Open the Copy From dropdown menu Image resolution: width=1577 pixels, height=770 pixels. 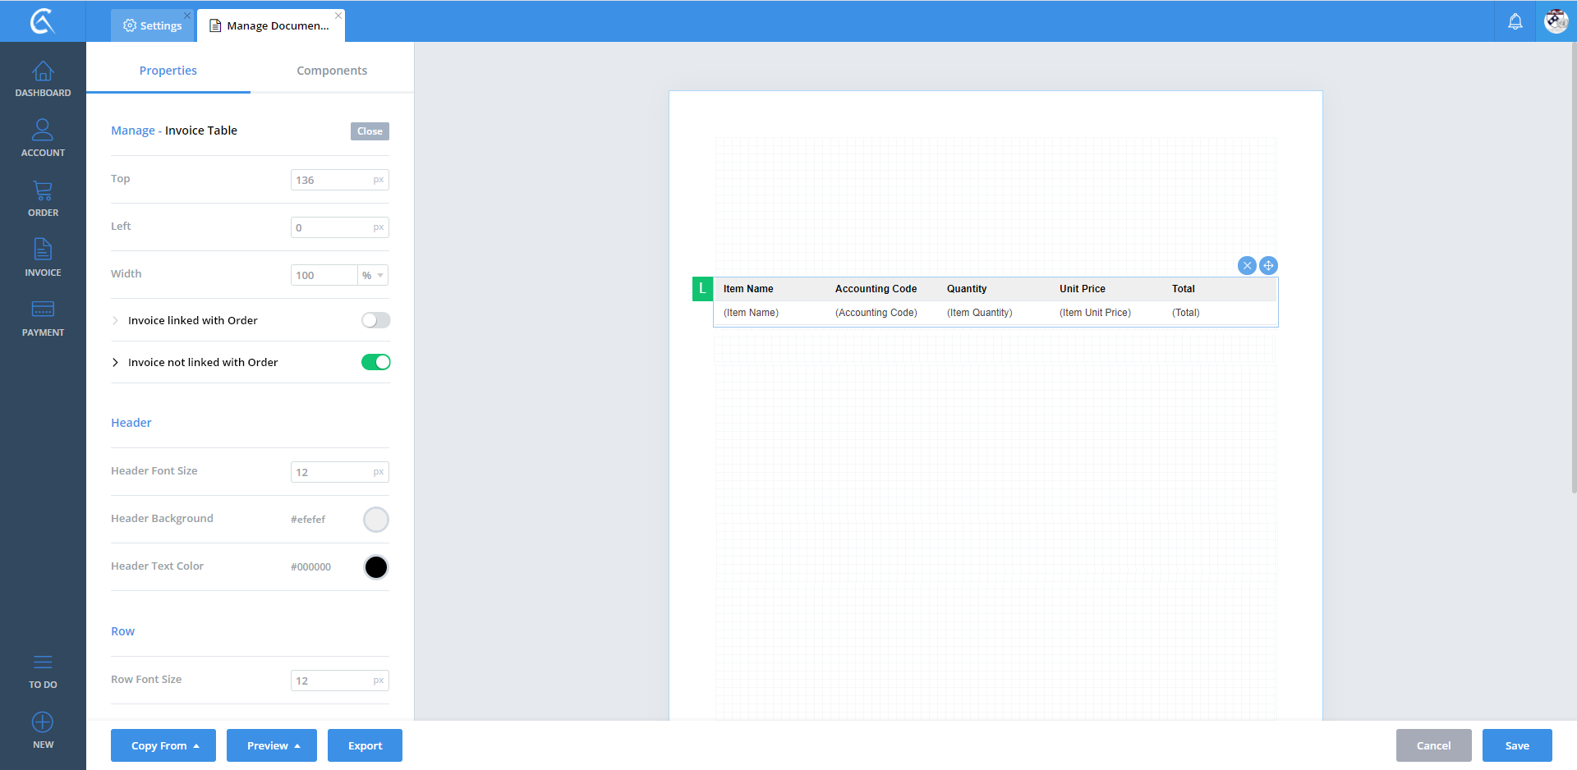(163, 745)
